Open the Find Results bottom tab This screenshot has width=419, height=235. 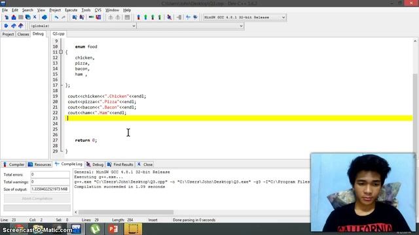pyautogui.click(x=120, y=164)
